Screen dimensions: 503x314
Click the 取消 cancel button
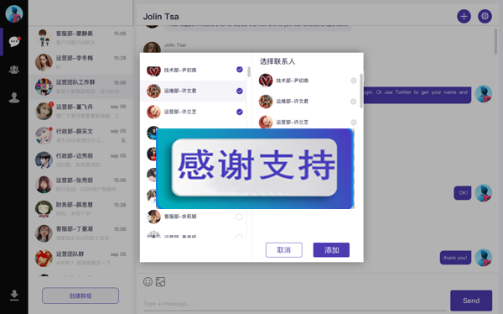tap(284, 250)
